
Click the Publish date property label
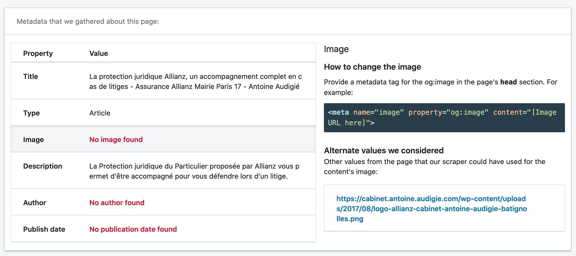44,229
